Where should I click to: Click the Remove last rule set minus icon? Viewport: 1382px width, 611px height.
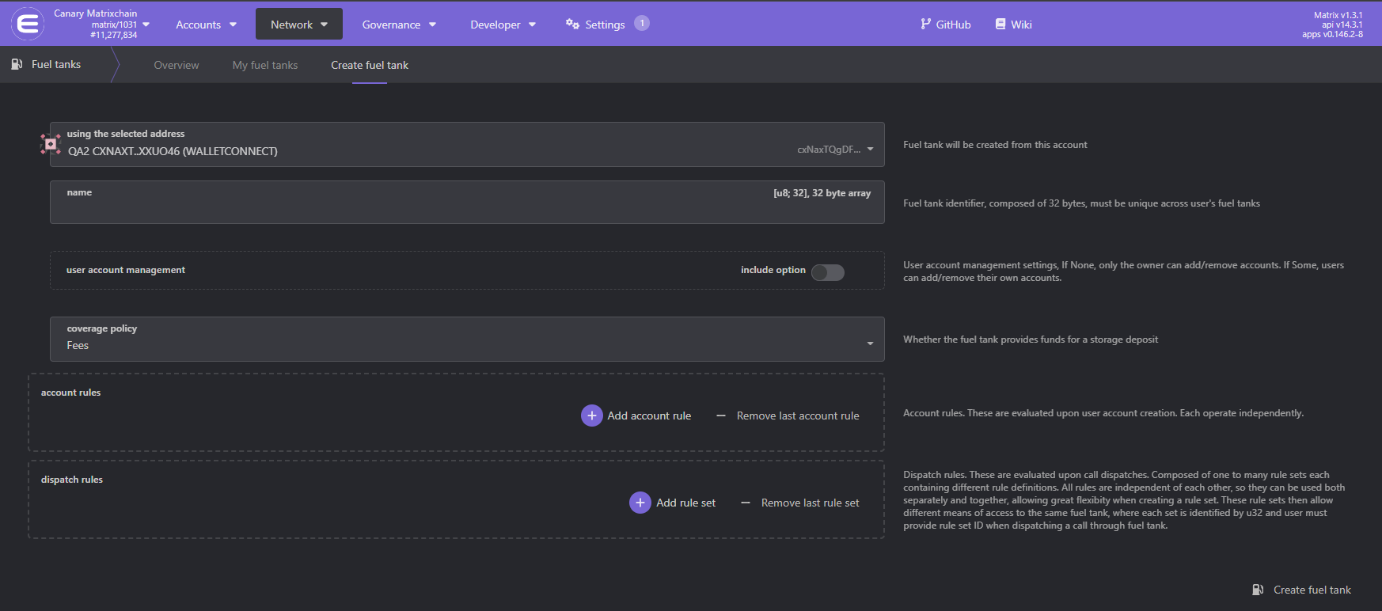pos(746,503)
